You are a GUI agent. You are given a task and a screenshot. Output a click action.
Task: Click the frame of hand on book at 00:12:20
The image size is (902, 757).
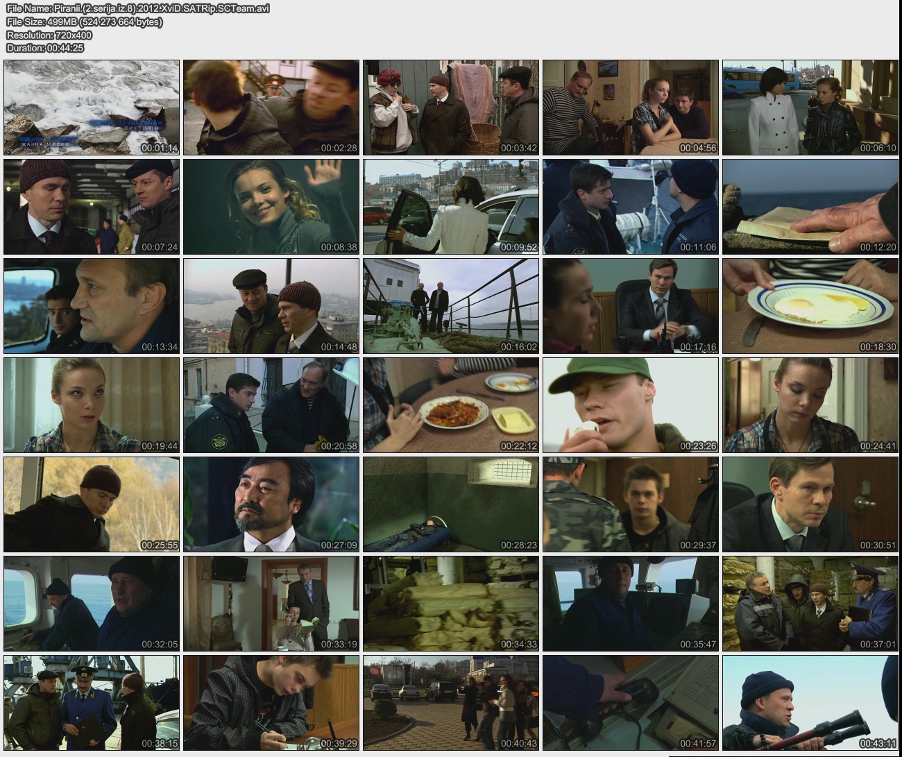click(x=810, y=207)
